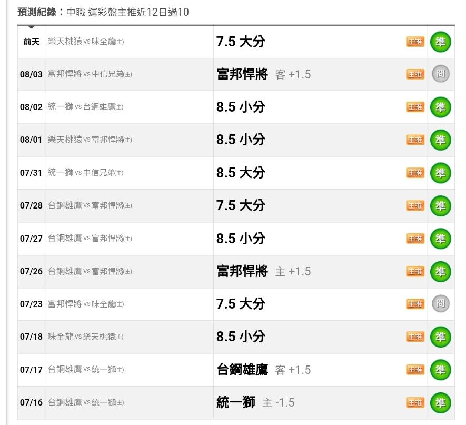Click the gray miss icon for 07/23
The image size is (466, 425).
point(440,303)
